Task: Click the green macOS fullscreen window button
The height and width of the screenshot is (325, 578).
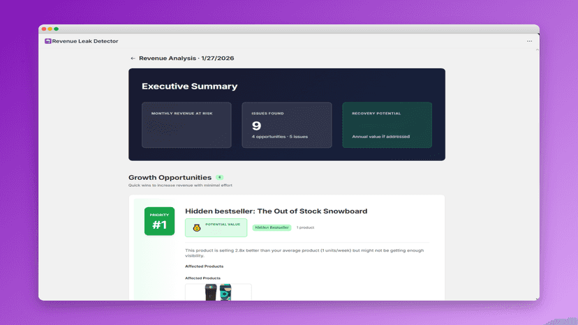Action: click(56, 29)
